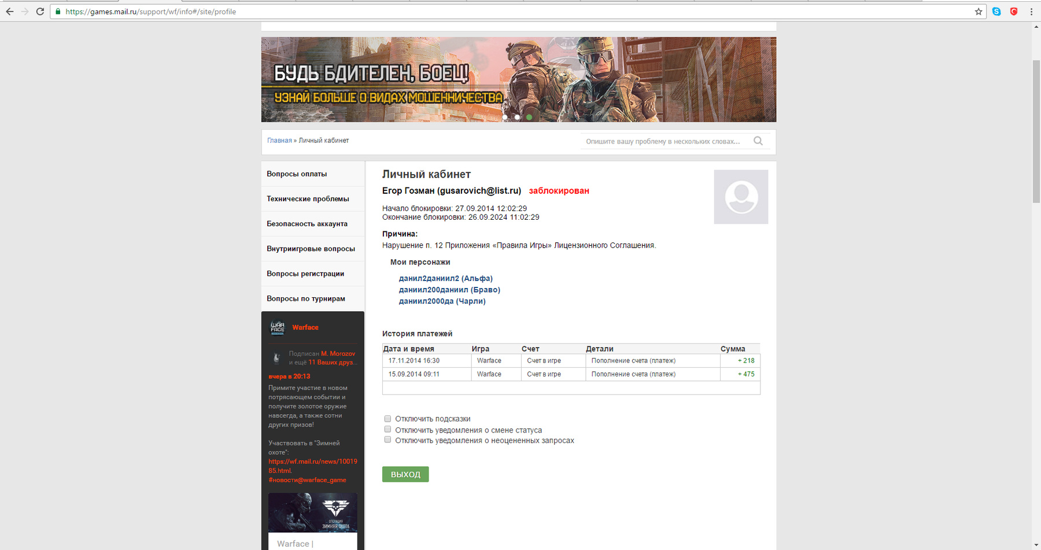Image resolution: width=1041 pixels, height=550 pixels.
Task: Select the third green banner slide dot
Action: pos(529,117)
